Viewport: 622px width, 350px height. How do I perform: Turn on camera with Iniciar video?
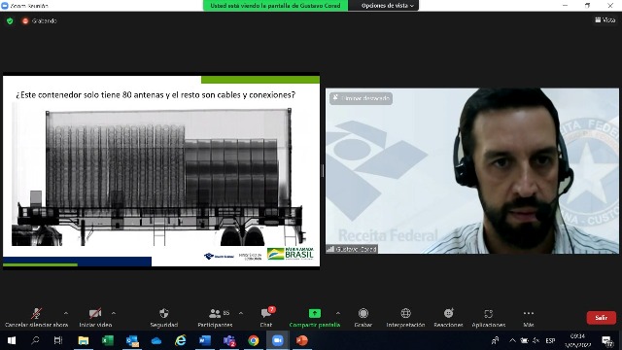point(95,318)
